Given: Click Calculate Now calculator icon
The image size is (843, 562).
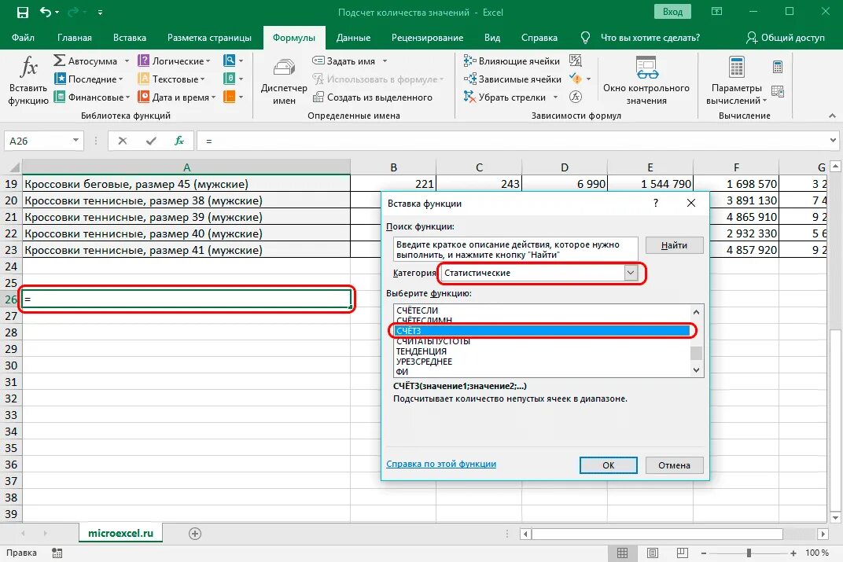Looking at the screenshot, I should (x=778, y=67).
